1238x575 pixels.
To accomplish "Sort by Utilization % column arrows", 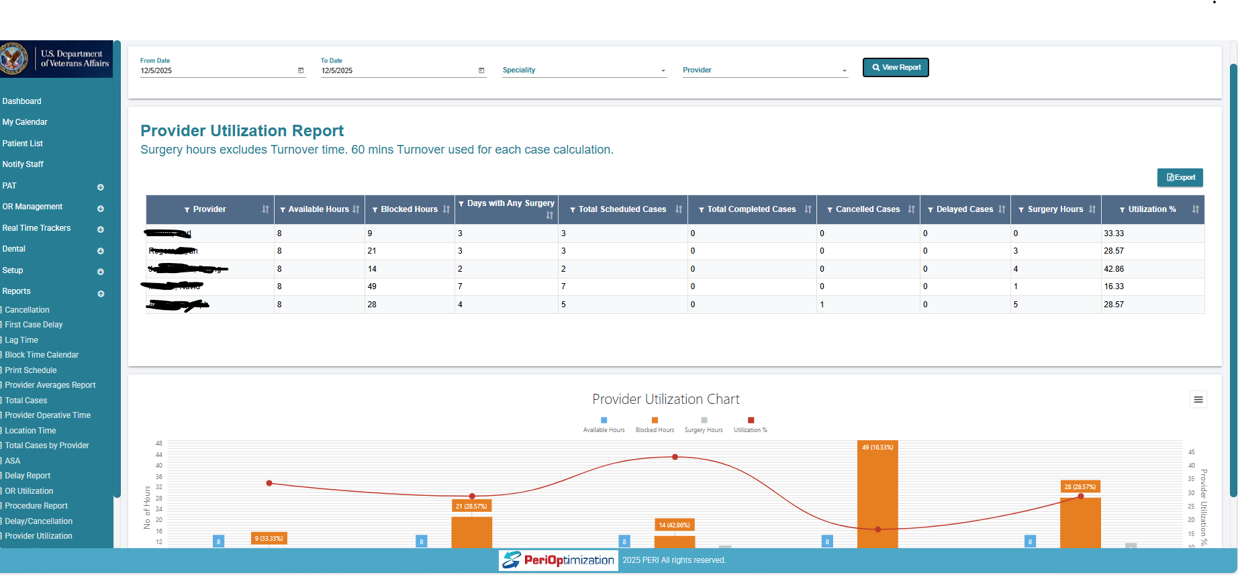I will (1196, 209).
